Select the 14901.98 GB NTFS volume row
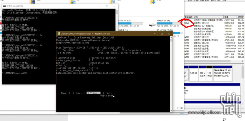The width and height of the screenshot is (245, 121). click(214, 48)
